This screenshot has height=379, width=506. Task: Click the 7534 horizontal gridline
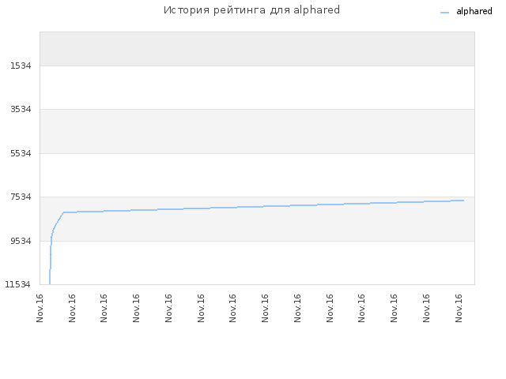[257, 197]
